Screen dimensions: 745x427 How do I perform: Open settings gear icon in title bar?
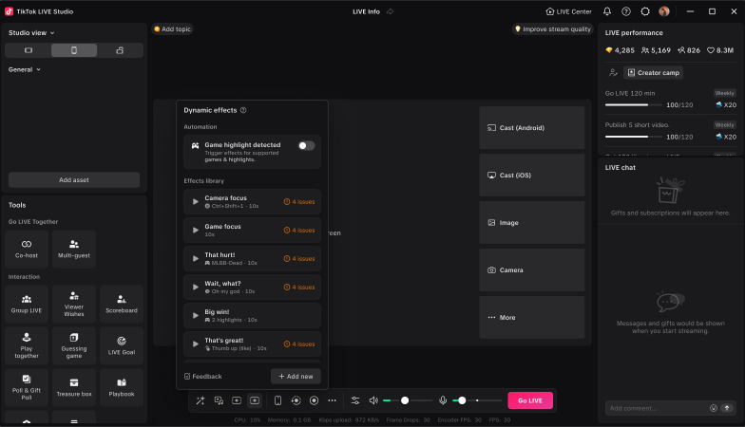(x=645, y=11)
